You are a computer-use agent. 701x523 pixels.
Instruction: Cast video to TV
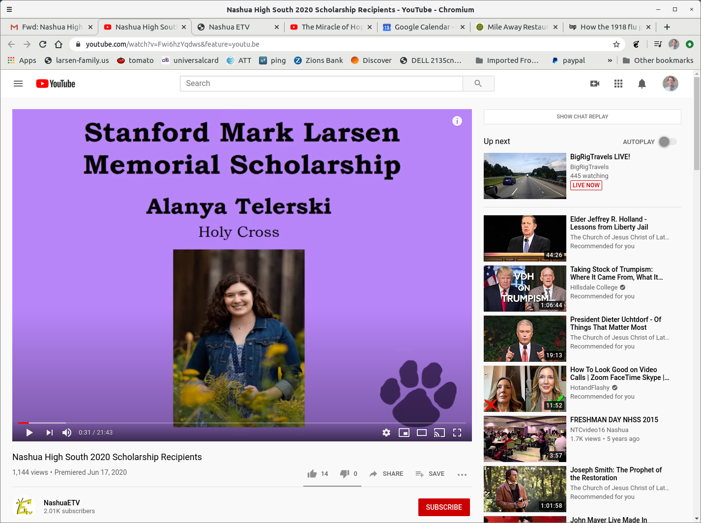coord(439,433)
